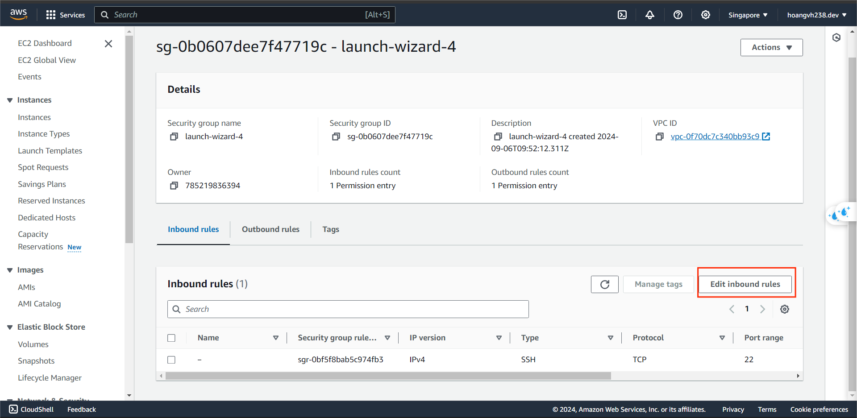Copy the security group name launch-wizard-4
This screenshot has width=857, height=418.
pos(174,137)
